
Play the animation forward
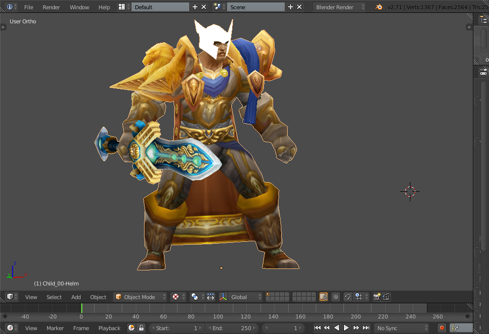[x=346, y=328]
